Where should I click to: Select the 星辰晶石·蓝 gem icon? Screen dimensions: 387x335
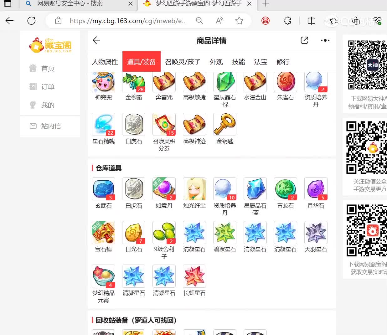click(x=255, y=189)
